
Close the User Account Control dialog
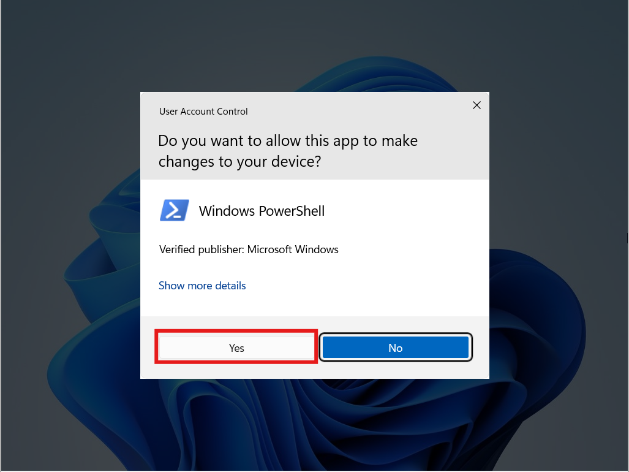[476, 105]
